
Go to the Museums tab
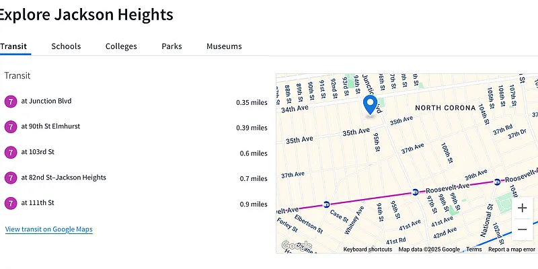[224, 46]
